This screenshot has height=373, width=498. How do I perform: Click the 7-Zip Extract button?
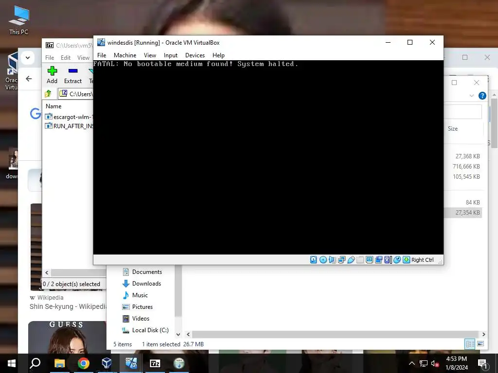[73, 75]
